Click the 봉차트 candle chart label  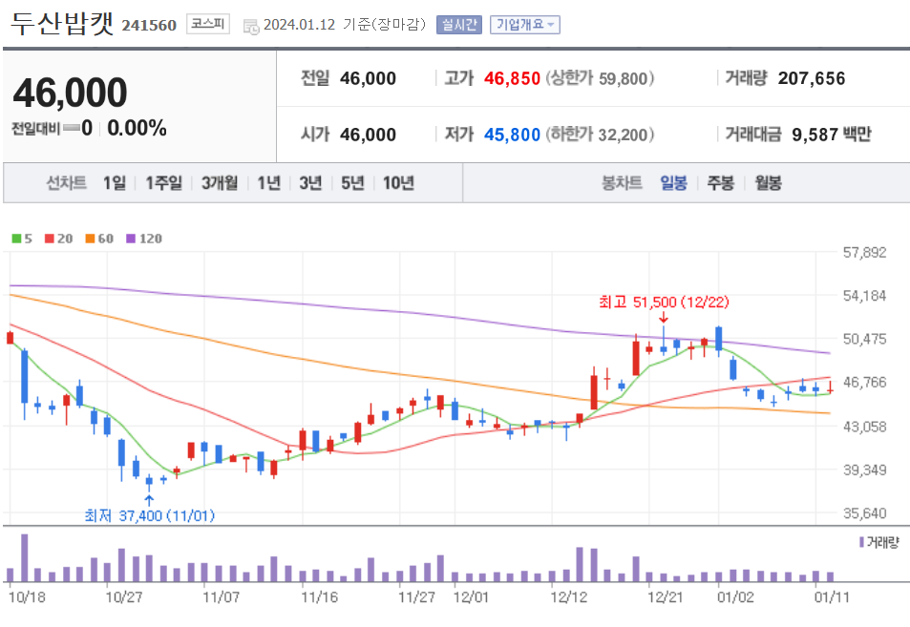(622, 183)
